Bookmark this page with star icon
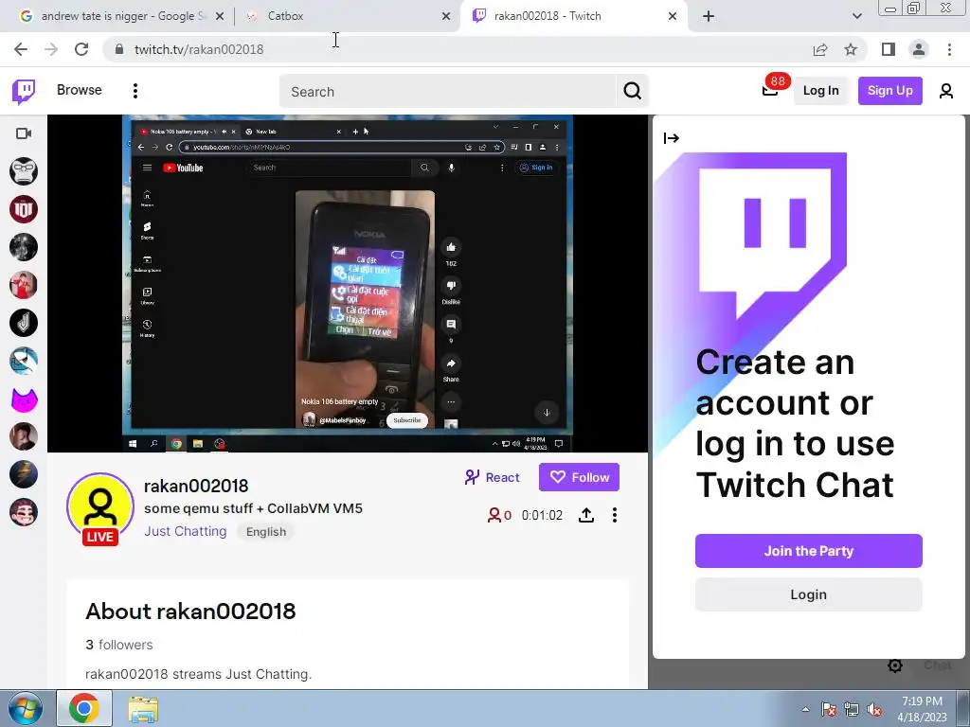The height and width of the screenshot is (727, 970). pyautogui.click(x=851, y=49)
